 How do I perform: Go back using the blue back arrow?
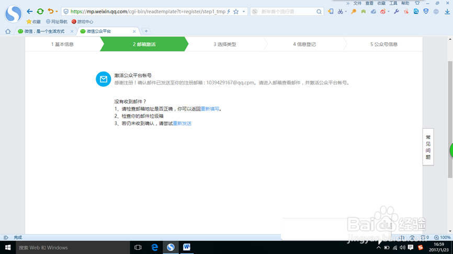coord(30,11)
